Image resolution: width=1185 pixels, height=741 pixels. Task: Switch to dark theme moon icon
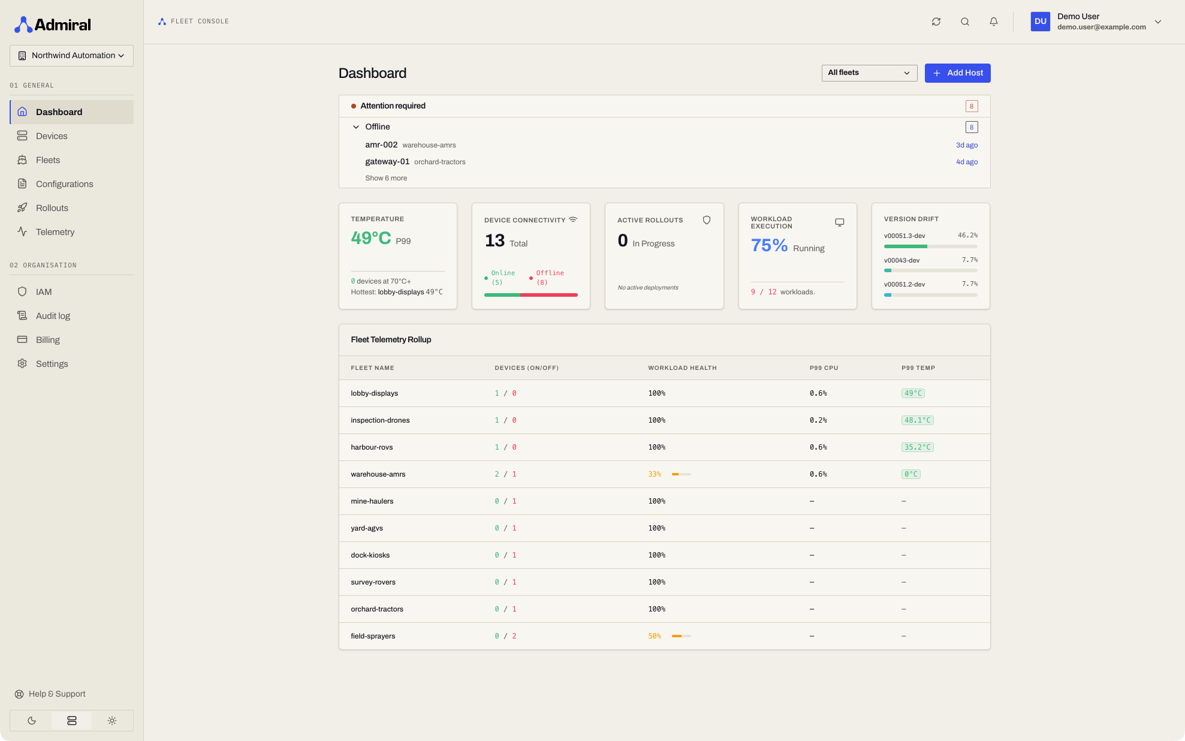point(32,721)
